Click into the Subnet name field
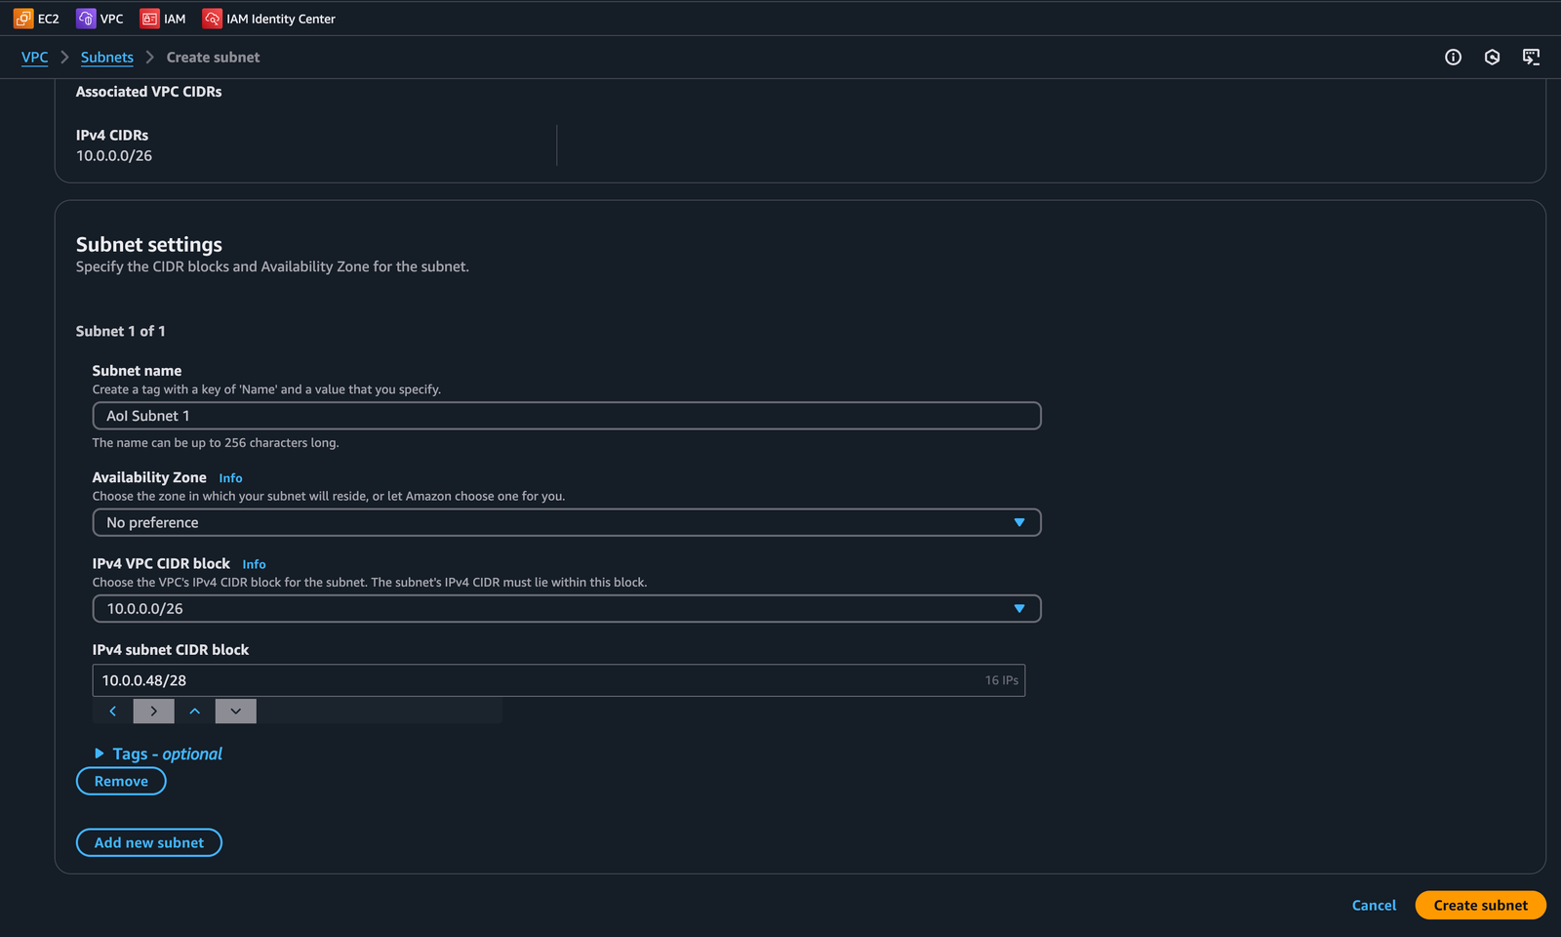The image size is (1561, 937). [x=566, y=416]
